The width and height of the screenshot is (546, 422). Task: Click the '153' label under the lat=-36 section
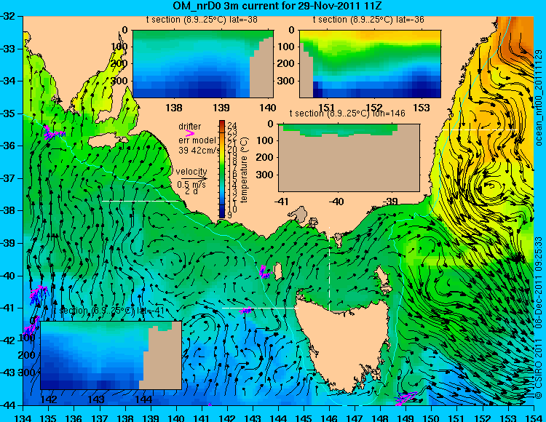[x=422, y=108]
